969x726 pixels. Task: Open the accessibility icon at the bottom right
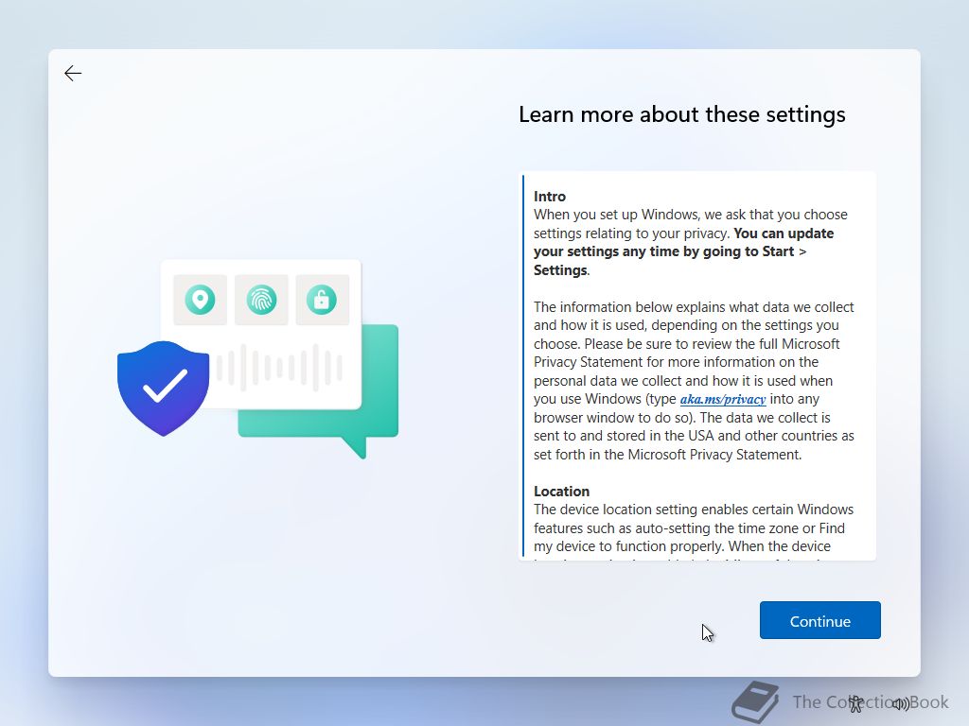coord(855,703)
